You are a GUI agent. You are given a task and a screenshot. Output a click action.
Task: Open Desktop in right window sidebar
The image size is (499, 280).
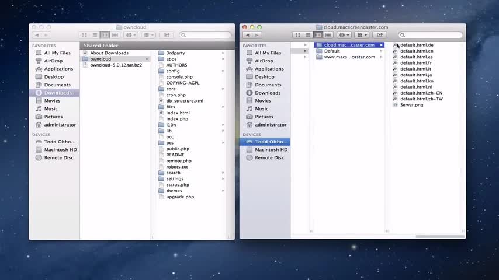point(261,76)
